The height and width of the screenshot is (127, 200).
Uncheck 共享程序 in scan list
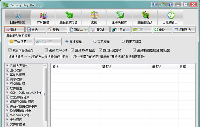7,79
